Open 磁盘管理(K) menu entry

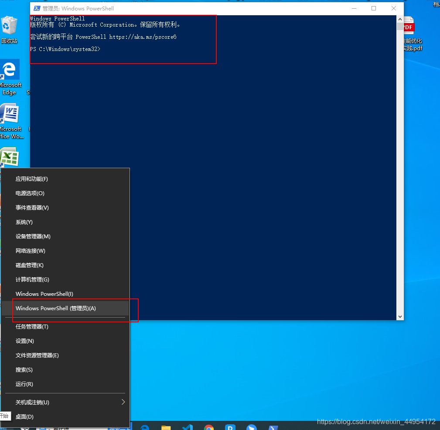tap(65, 265)
